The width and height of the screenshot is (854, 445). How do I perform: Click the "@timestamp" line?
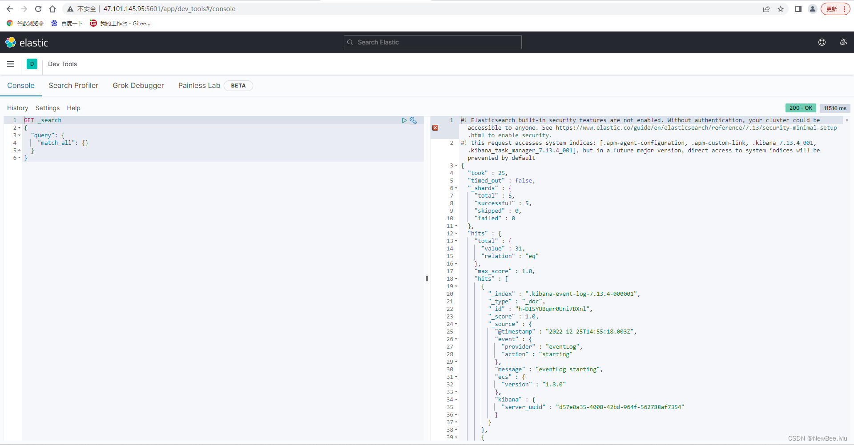[x=566, y=332]
